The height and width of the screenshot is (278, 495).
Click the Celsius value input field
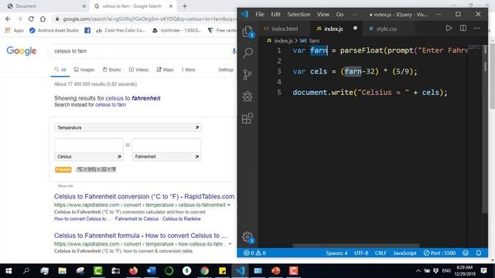pos(89,145)
